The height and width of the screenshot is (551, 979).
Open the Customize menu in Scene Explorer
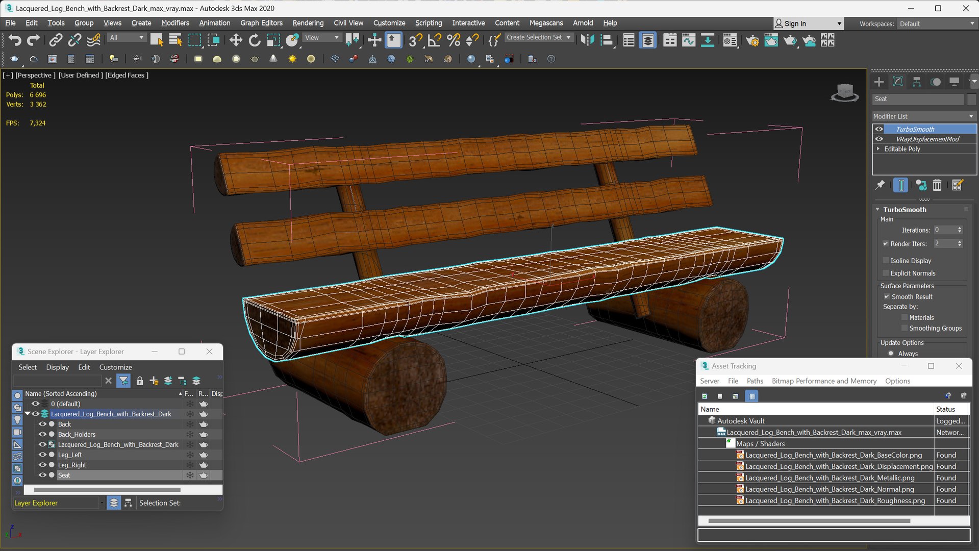click(x=115, y=367)
